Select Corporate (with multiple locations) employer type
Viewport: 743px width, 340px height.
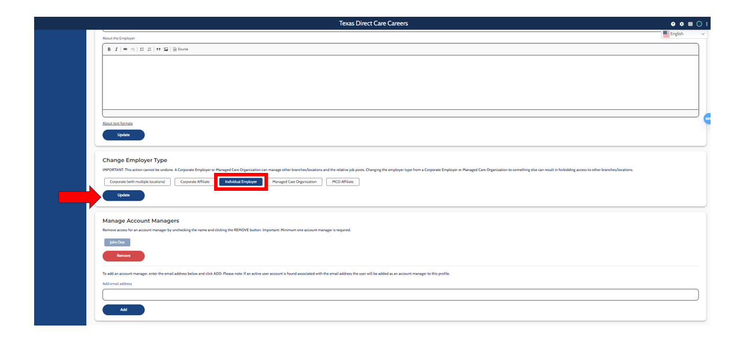(138, 182)
